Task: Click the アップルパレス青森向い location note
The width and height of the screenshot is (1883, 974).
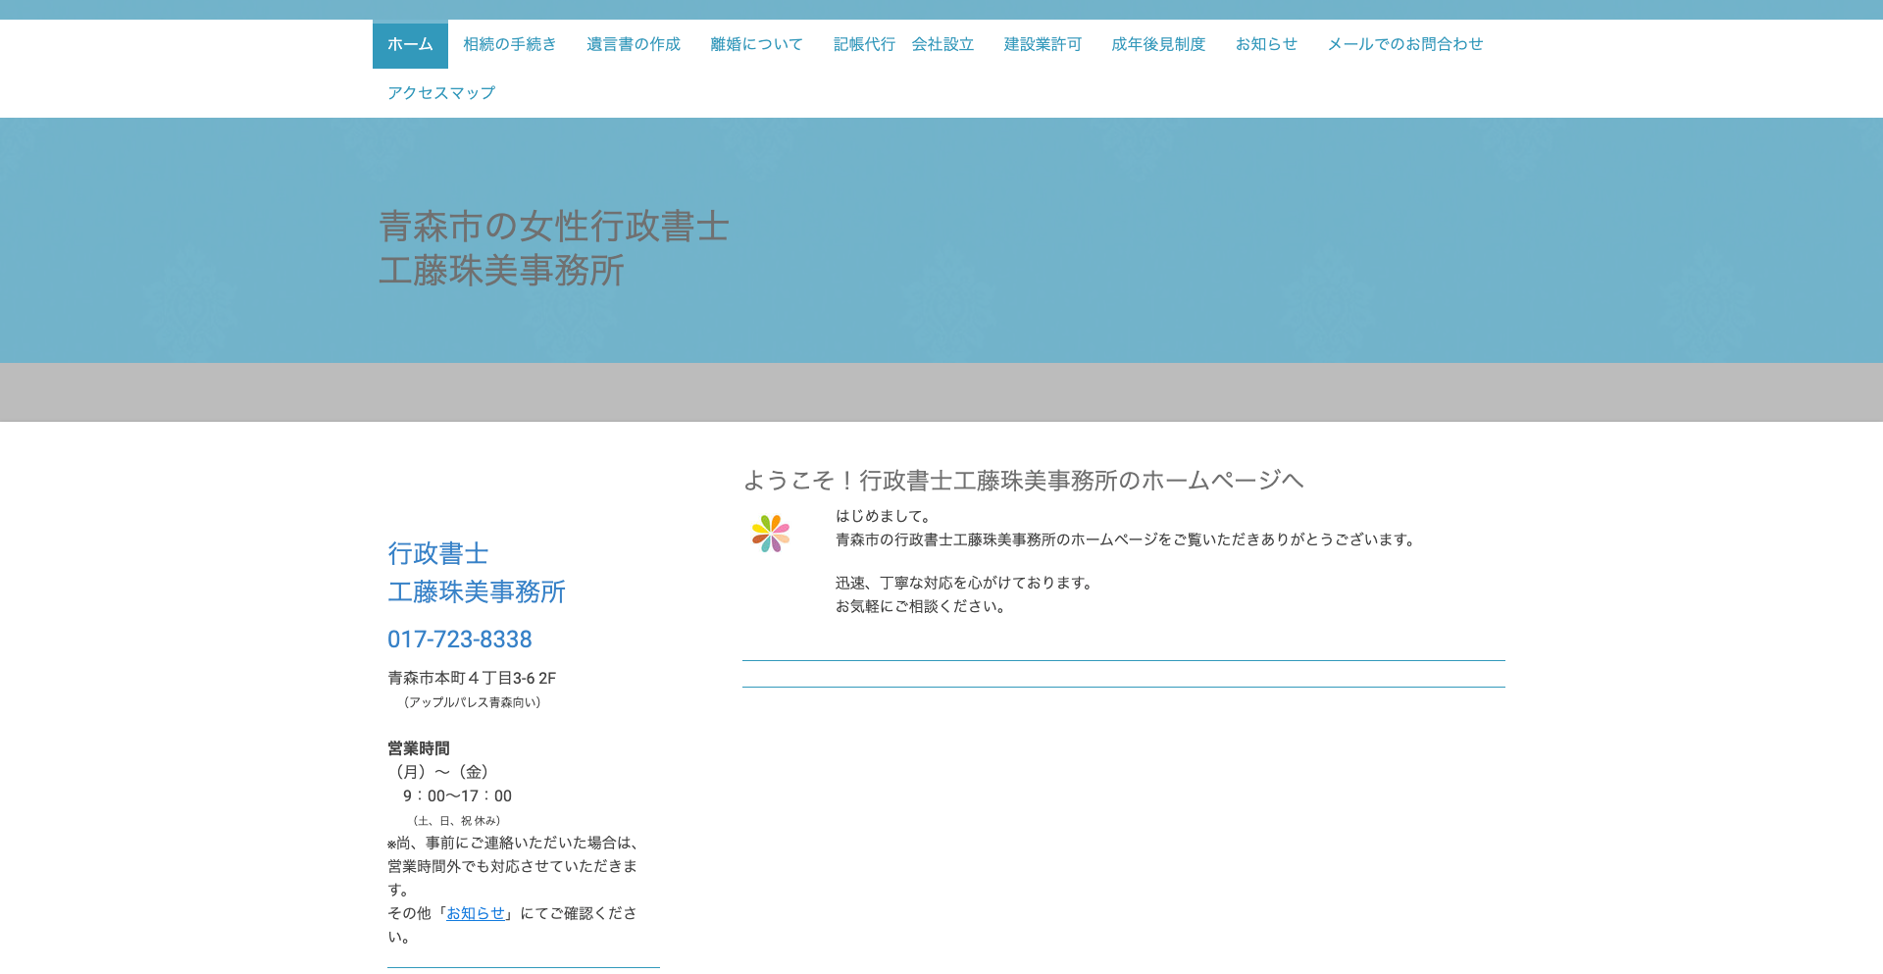Action: click(x=472, y=702)
